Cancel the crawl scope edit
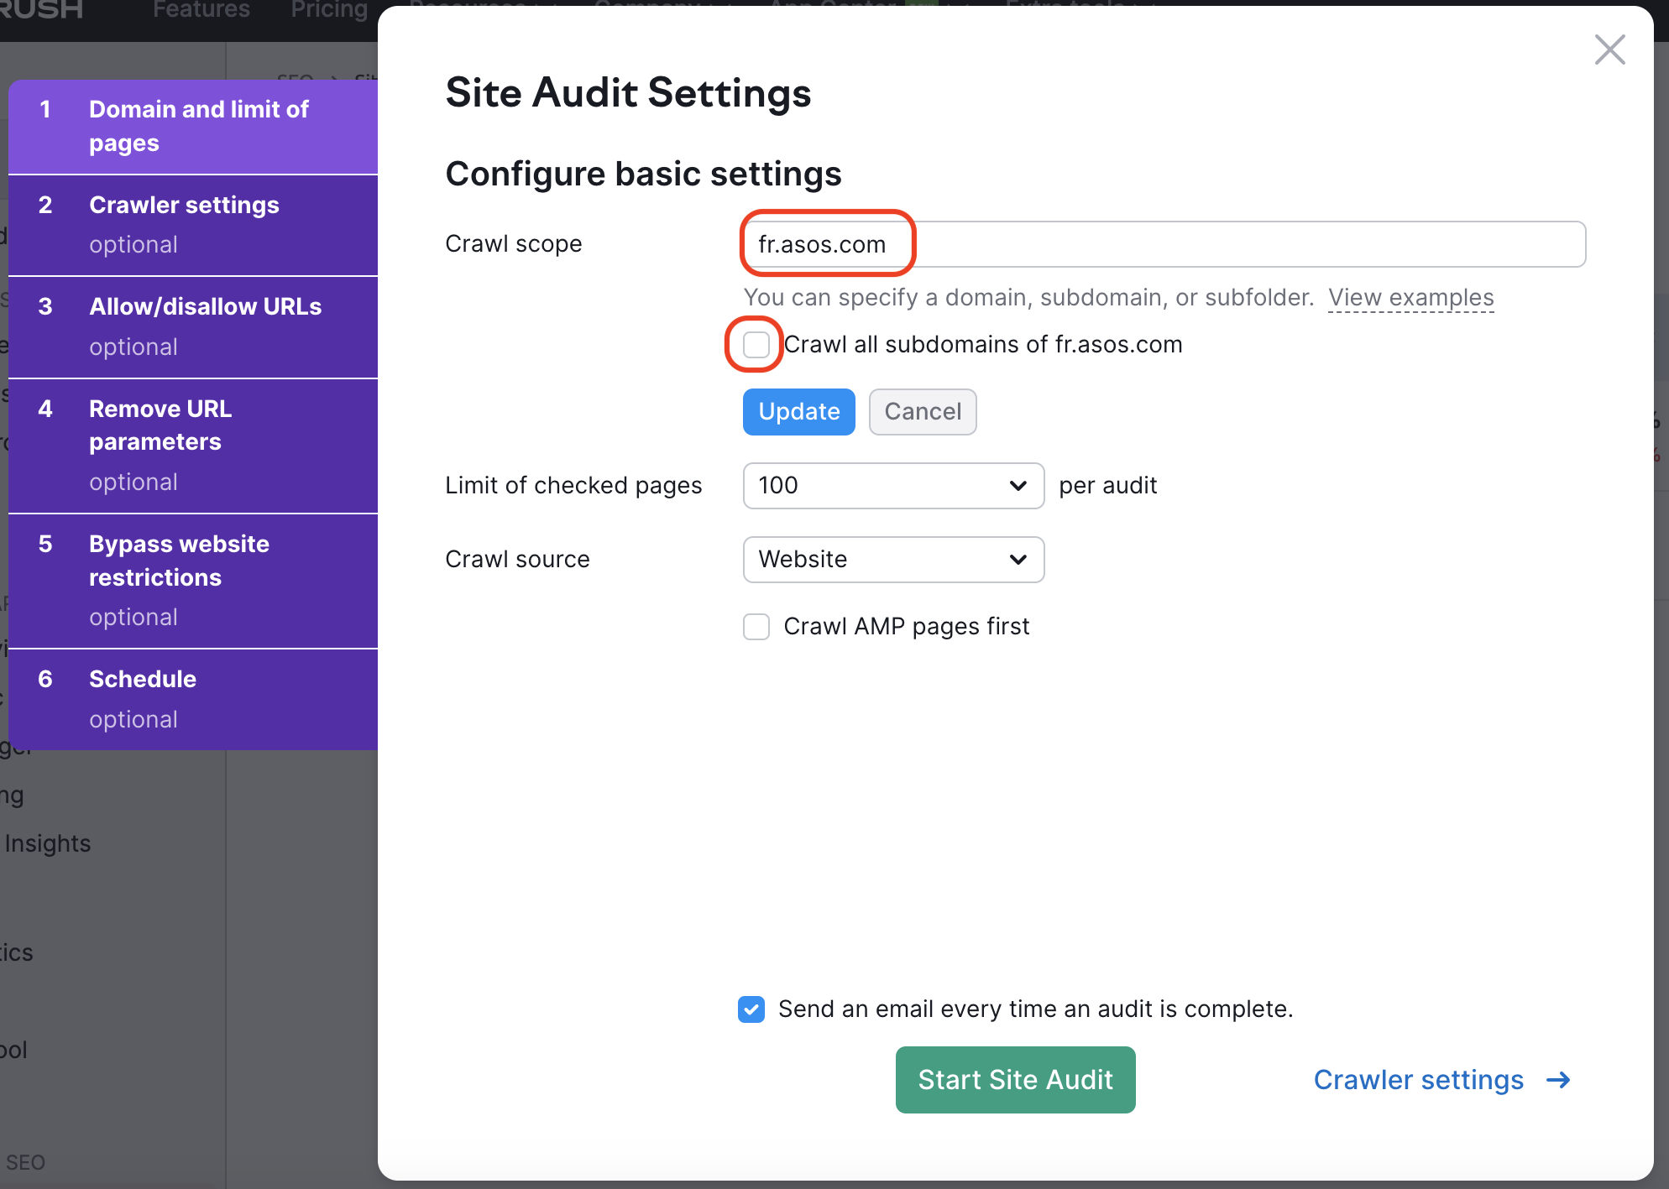This screenshot has height=1189, width=1669. pyautogui.click(x=922, y=412)
